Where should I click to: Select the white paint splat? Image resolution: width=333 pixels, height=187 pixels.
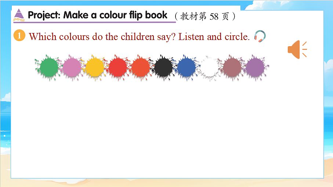coord(209,68)
